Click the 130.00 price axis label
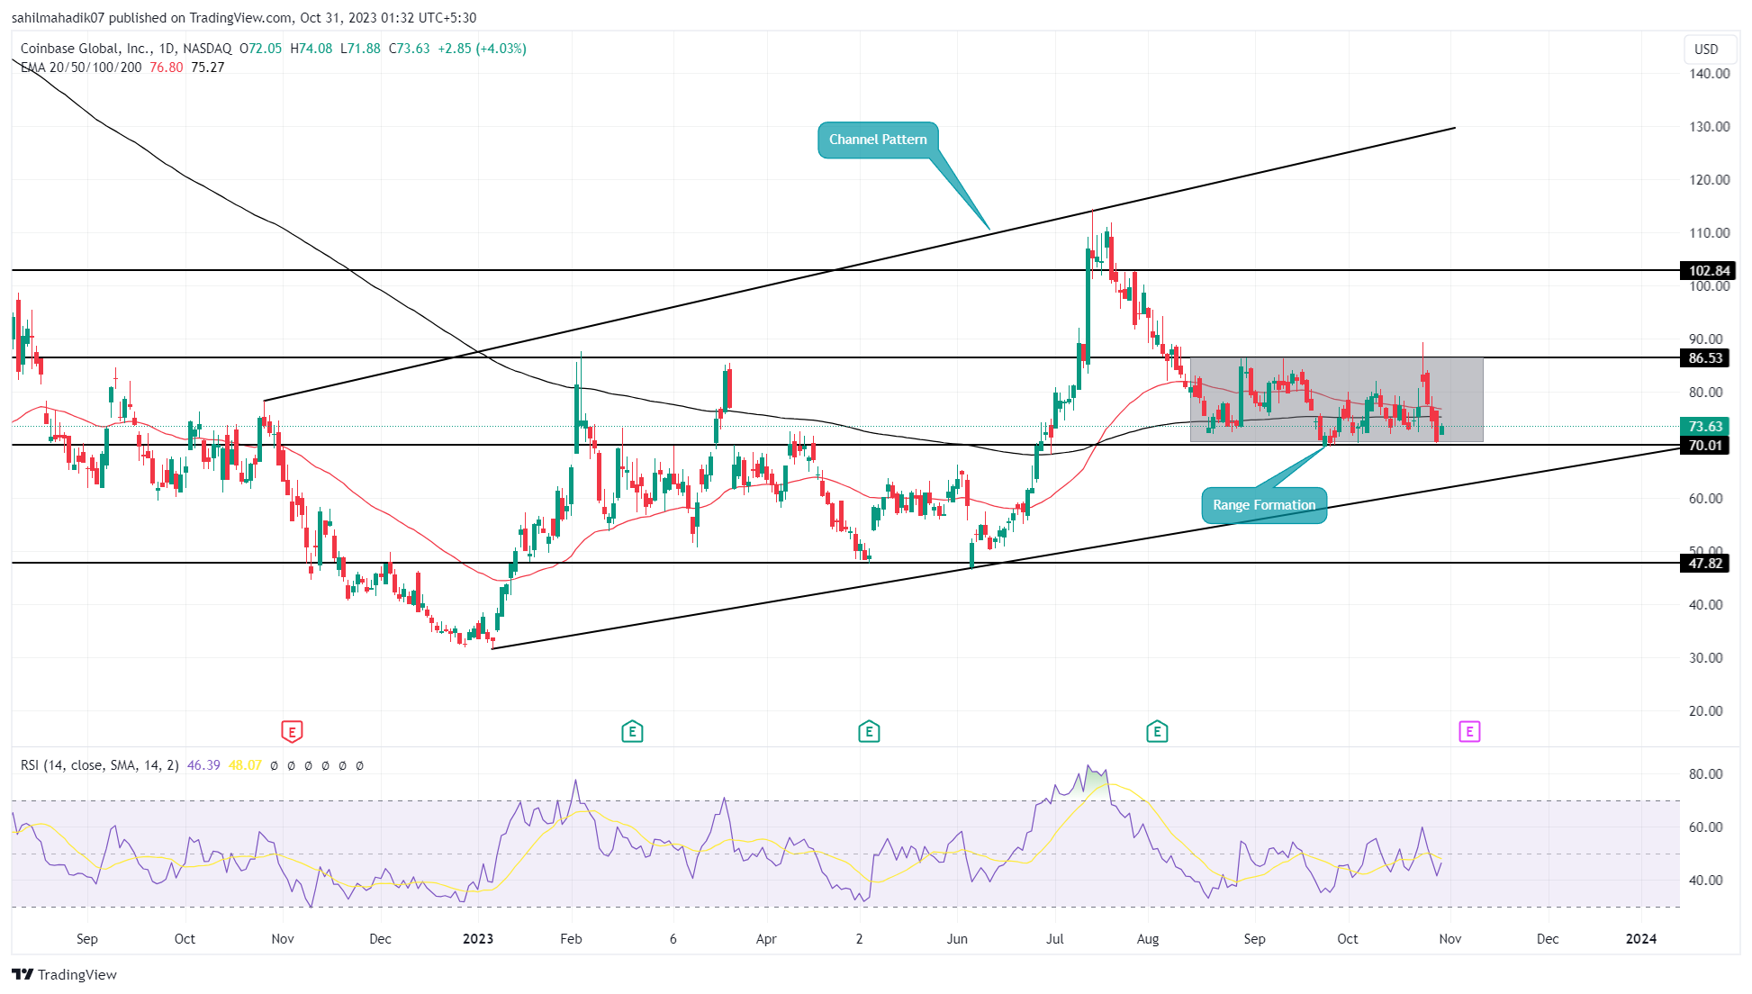This screenshot has height=994, width=1752. pos(1710,126)
